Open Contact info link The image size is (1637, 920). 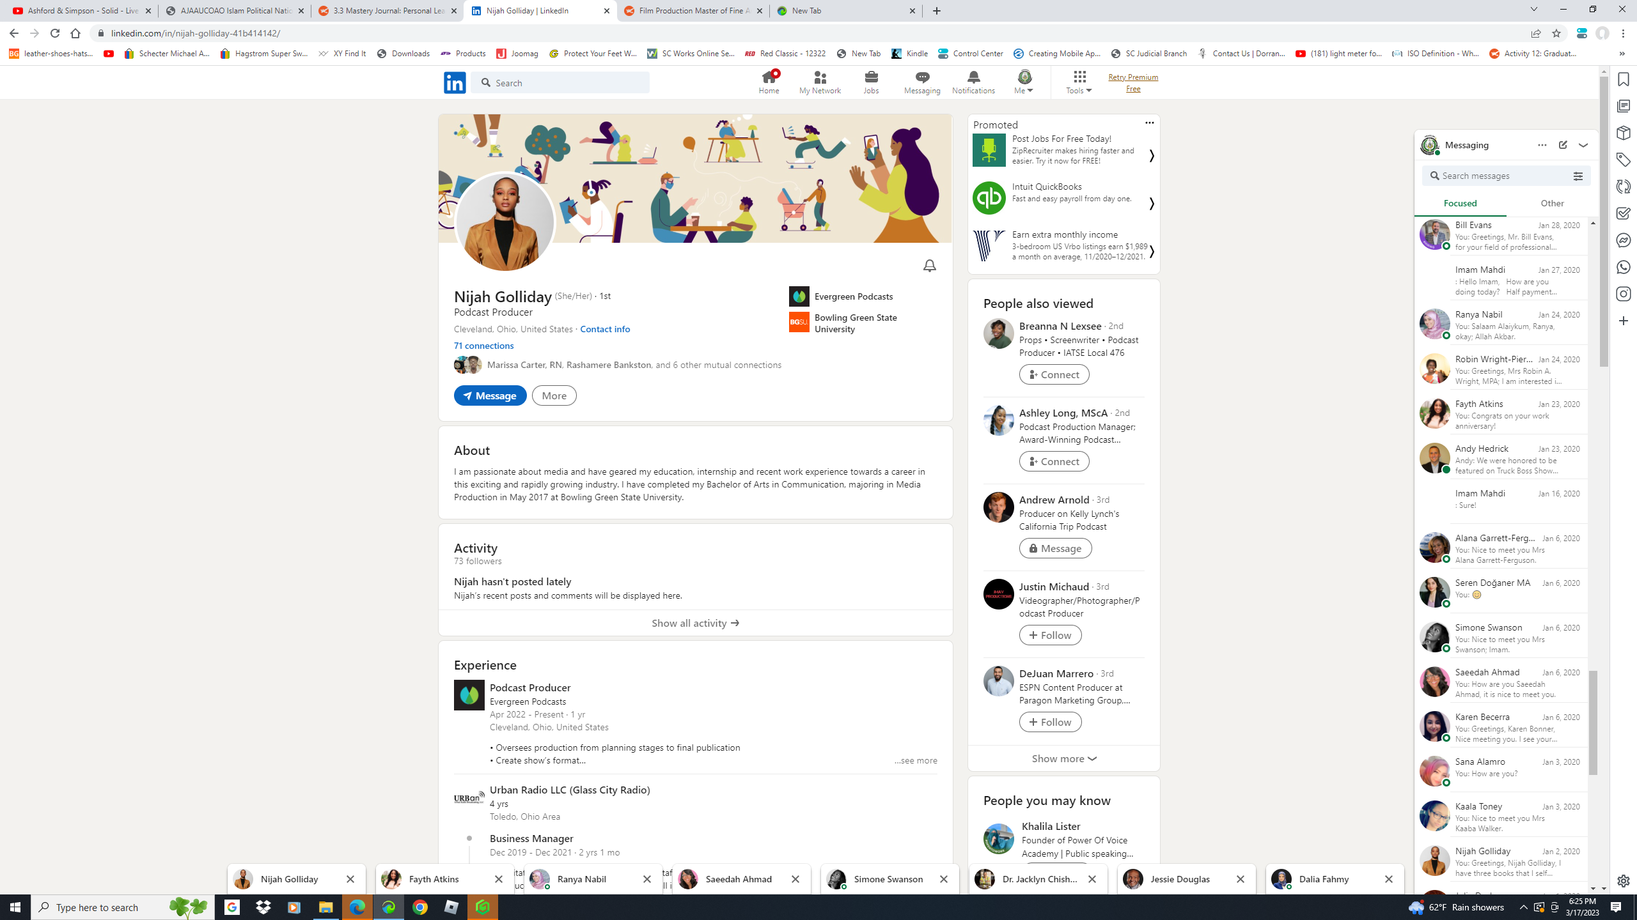click(x=605, y=329)
